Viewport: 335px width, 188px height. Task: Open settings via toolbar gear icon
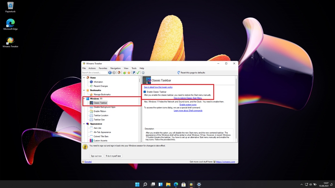pyautogui.click(x=143, y=73)
